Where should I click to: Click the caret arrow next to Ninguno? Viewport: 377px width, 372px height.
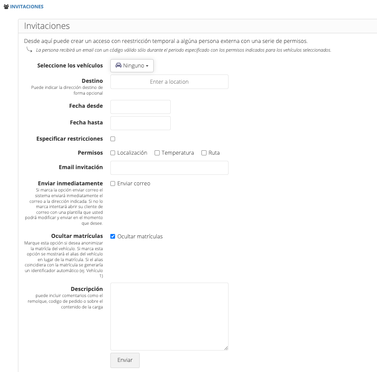pos(147,66)
